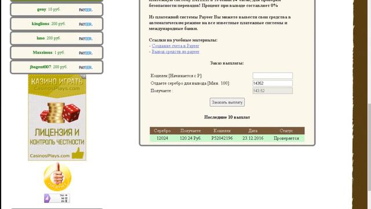Image resolution: width=371 pixels, height=209 pixels.
Task: Click the silver amount field with 14352
Action: tap(272, 83)
